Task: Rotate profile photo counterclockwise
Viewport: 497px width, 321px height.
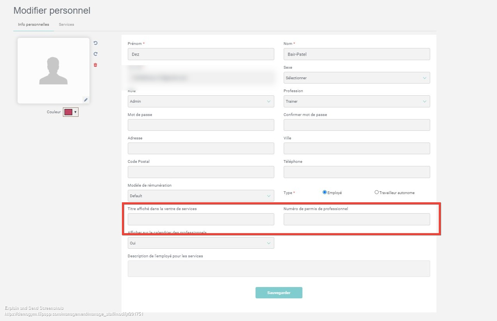Action: (95, 43)
